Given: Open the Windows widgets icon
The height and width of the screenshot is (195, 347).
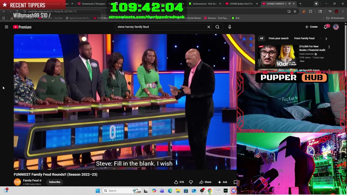Looking at the screenshot, I should pyautogui.click(x=6, y=191).
